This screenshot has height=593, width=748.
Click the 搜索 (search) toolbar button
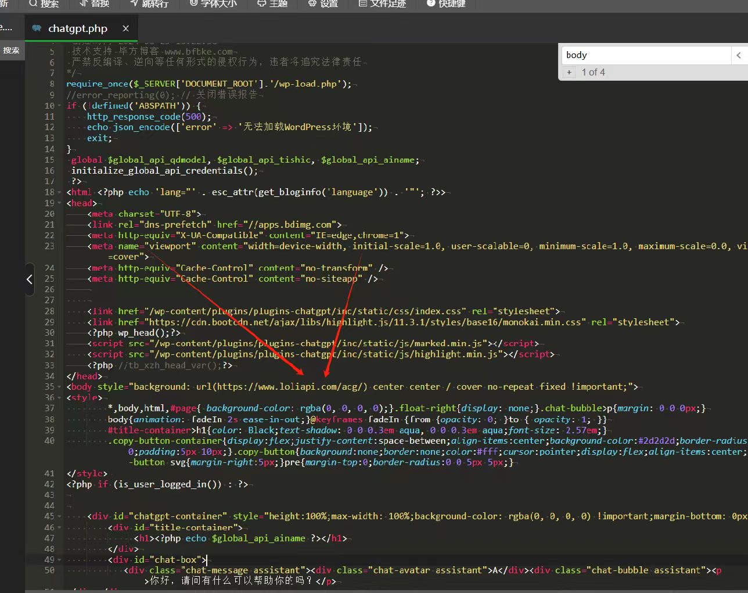point(44,3)
